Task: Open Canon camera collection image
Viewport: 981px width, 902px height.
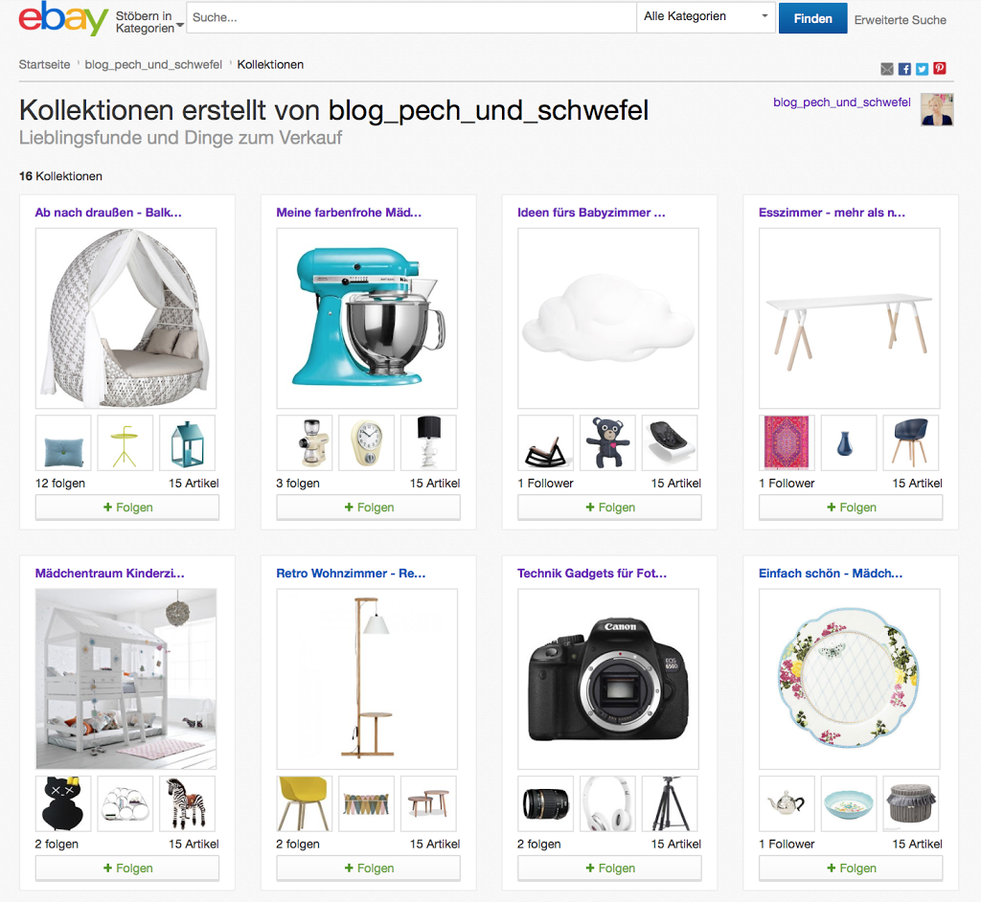Action: click(x=608, y=679)
